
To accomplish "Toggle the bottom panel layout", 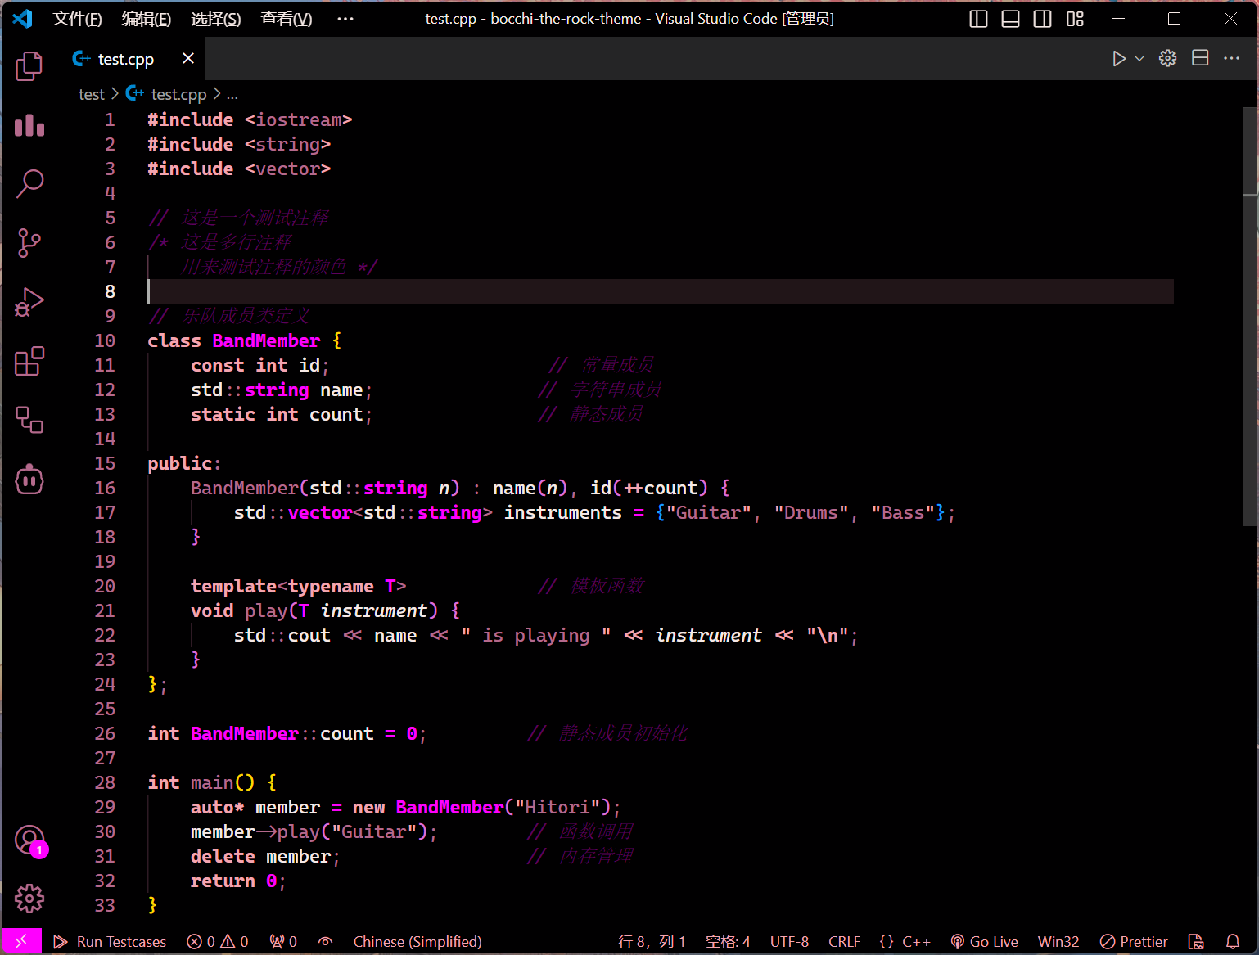I will pos(1010,19).
